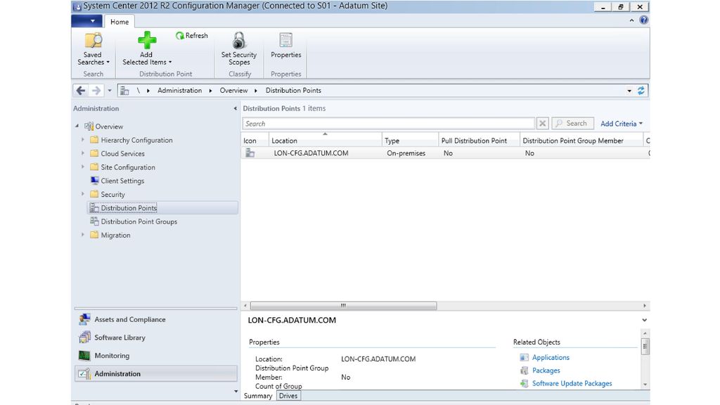Expand the Hierarchy Configuration node

pyautogui.click(x=83, y=140)
